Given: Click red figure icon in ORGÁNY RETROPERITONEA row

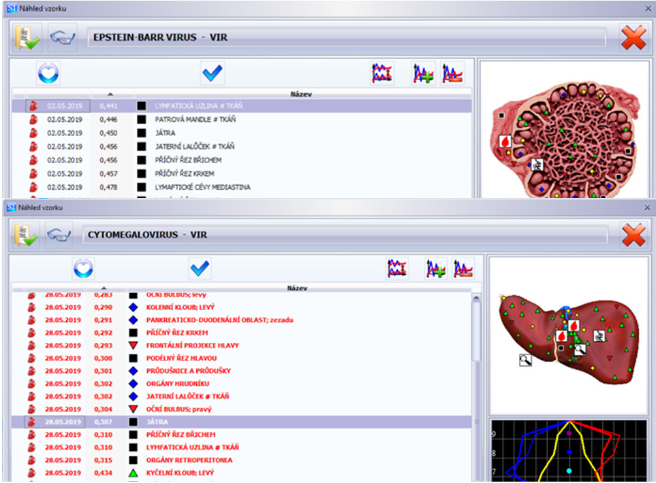Looking at the screenshot, I should pyautogui.click(x=31, y=460).
